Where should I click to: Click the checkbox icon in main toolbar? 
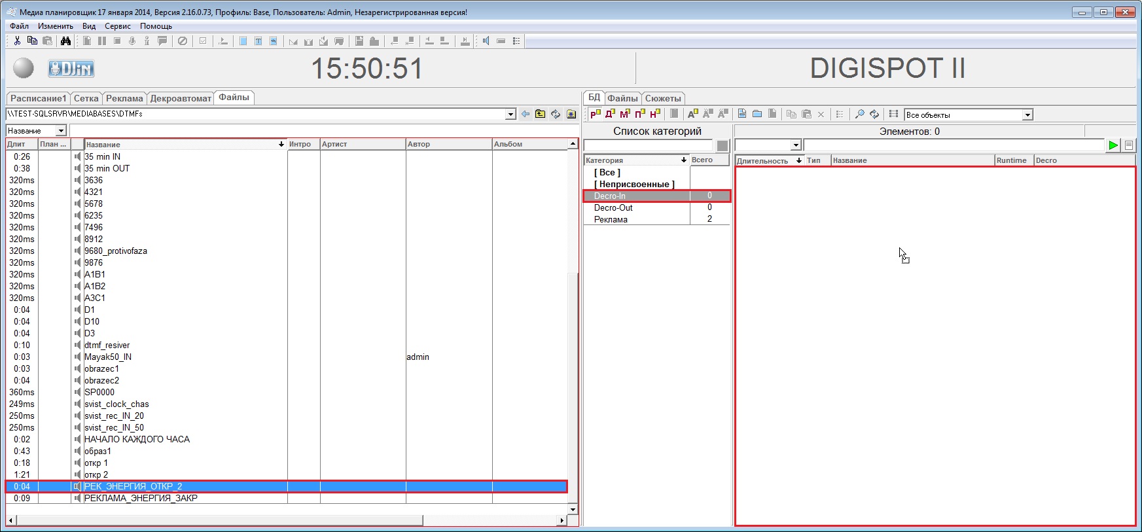pyautogui.click(x=203, y=41)
